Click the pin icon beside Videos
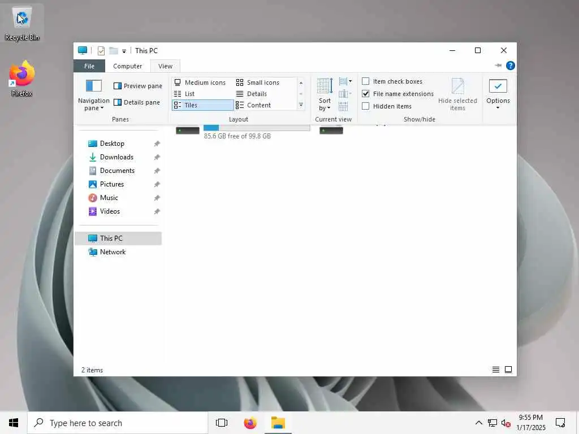 157,211
